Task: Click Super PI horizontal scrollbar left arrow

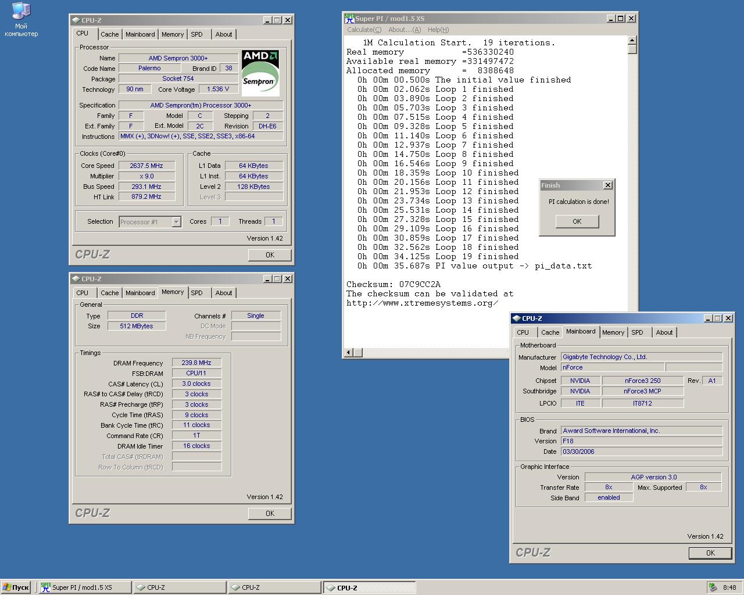Action: 349,352
